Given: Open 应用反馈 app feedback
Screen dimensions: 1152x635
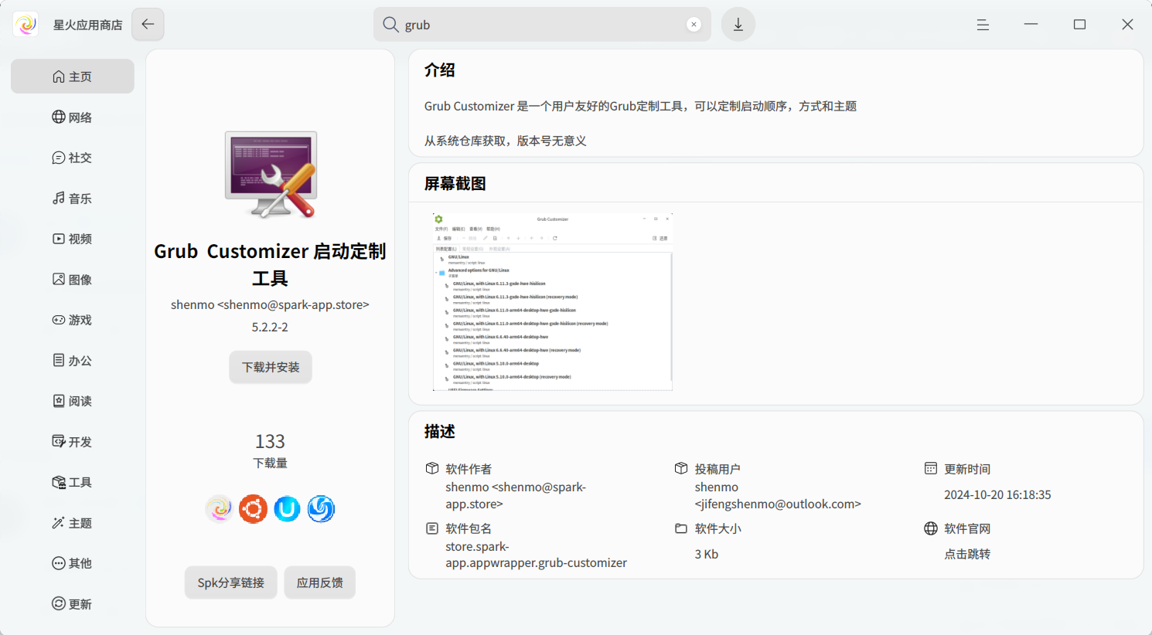Looking at the screenshot, I should click(x=320, y=582).
